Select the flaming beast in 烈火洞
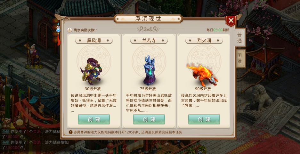The image size is (300, 154). [202, 76]
